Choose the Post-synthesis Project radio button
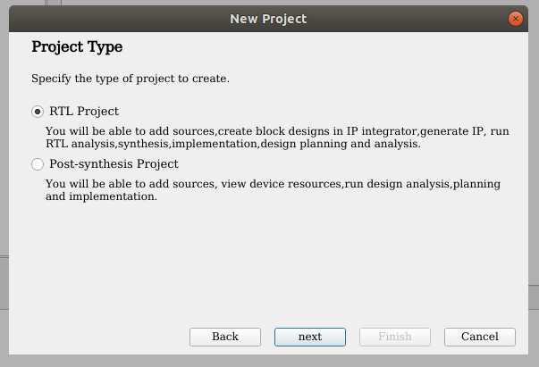Screen dimensions: 539x367 [38, 164]
